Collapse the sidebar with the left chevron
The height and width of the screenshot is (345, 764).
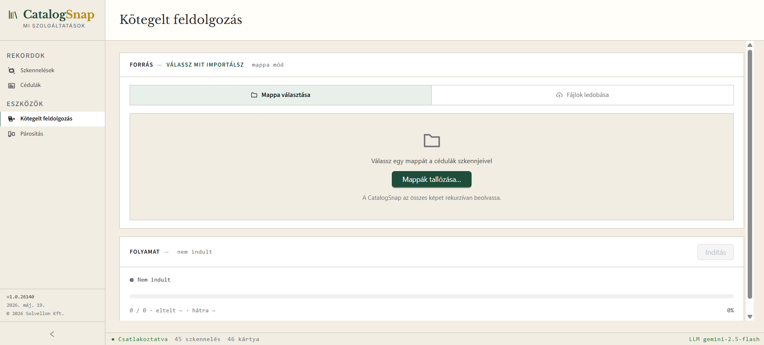point(52,334)
